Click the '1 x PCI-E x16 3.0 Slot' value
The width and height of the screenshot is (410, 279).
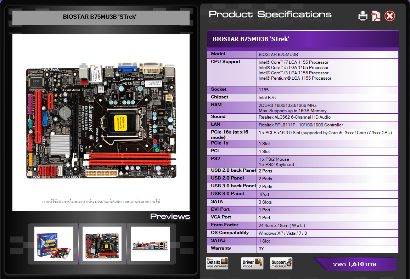[x=325, y=133]
